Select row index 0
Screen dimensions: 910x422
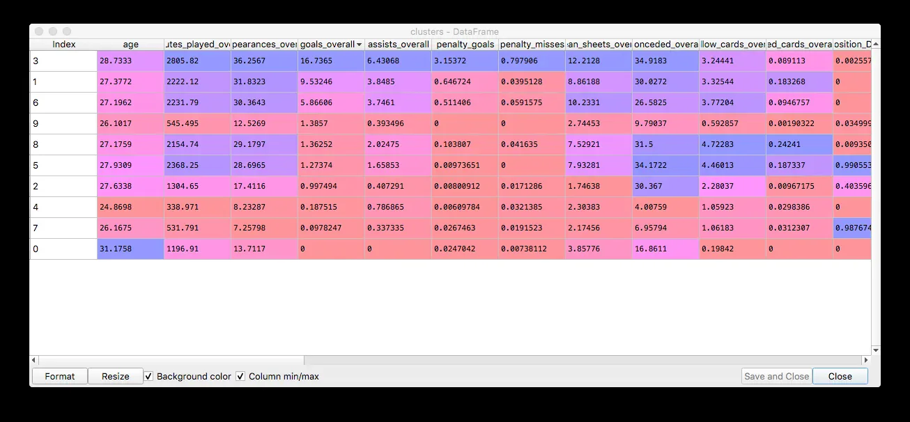pyautogui.click(x=63, y=249)
